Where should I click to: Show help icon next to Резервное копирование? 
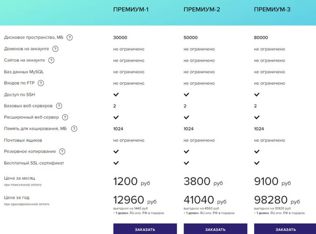pos(62,152)
